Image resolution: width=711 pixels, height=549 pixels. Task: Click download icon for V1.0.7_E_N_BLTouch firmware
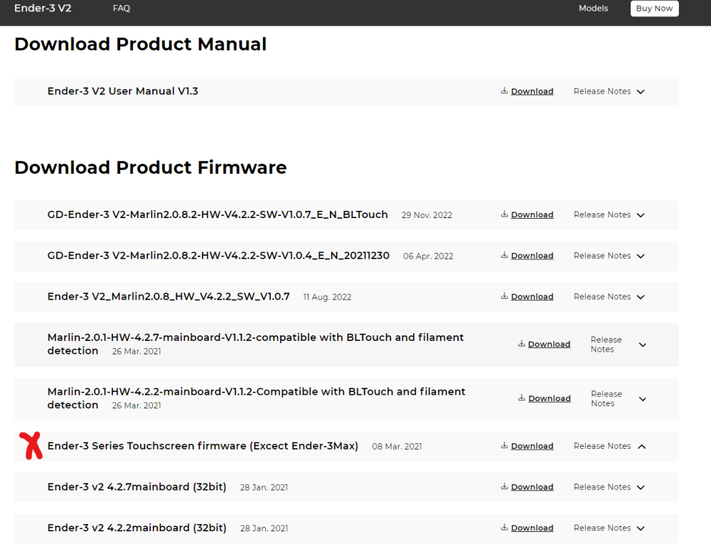click(504, 214)
